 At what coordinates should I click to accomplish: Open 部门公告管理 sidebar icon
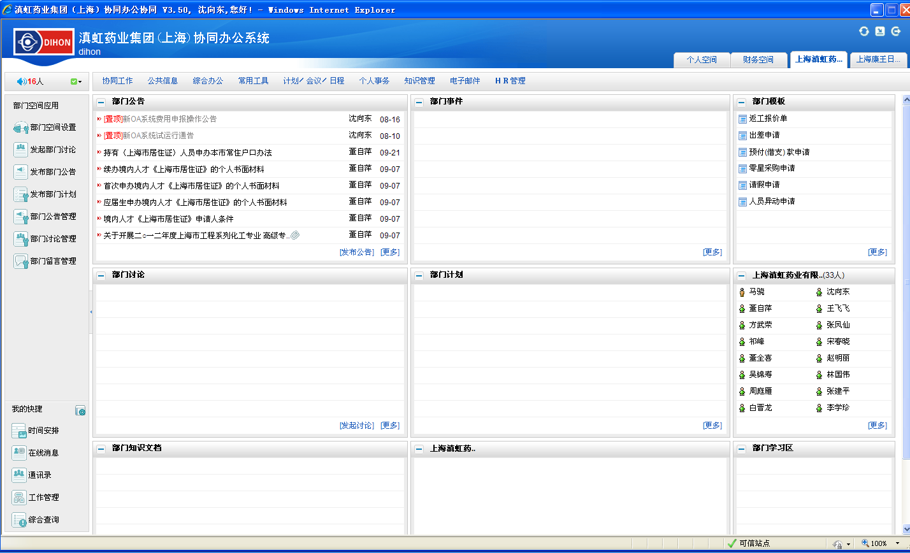click(x=20, y=217)
